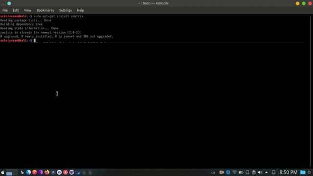Open the clipboard tray icon

coord(254,173)
